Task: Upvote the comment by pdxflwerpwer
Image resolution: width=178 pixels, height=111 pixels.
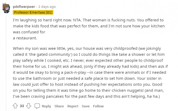Action: 15,106
